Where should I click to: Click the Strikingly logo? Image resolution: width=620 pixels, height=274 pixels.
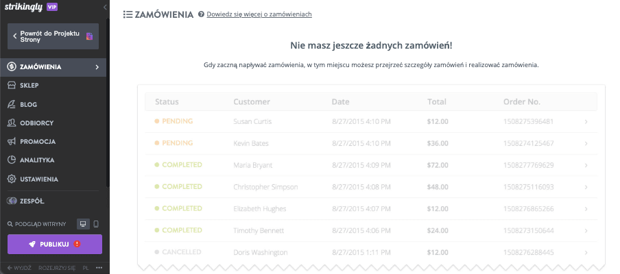click(x=24, y=7)
